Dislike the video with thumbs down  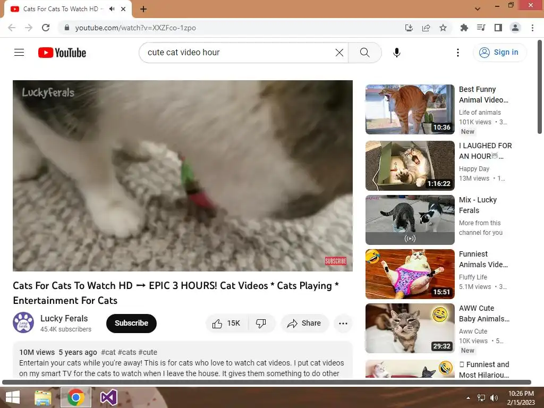coord(261,324)
